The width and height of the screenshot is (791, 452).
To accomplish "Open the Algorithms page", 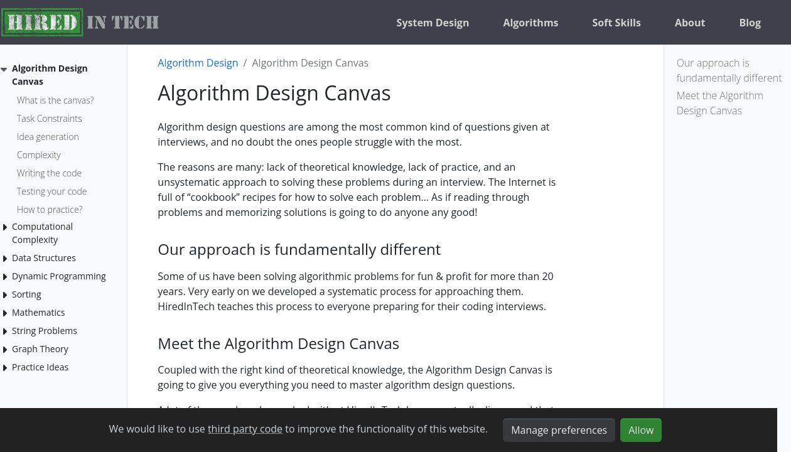I will point(530,23).
